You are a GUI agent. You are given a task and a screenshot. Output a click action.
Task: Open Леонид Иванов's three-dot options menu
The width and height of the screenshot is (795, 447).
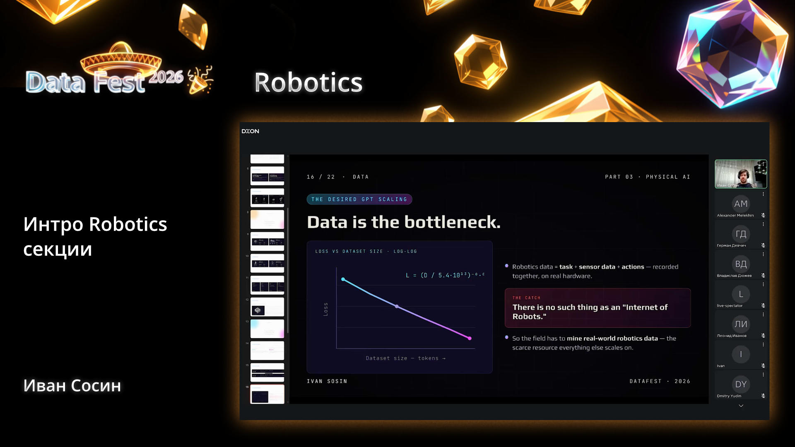click(763, 315)
